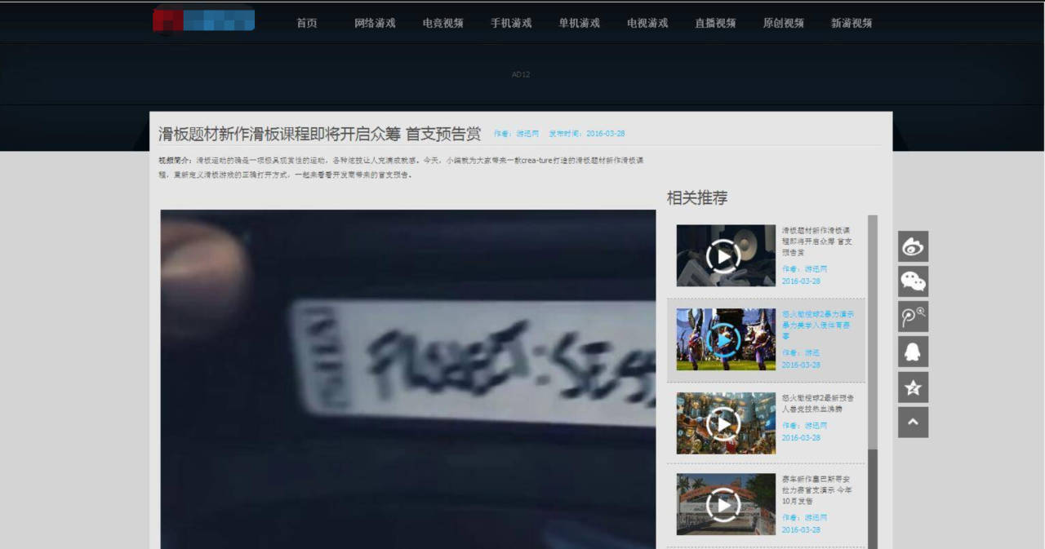Open the 电视游戏 nav item
This screenshot has width=1045, height=549.
tap(647, 23)
